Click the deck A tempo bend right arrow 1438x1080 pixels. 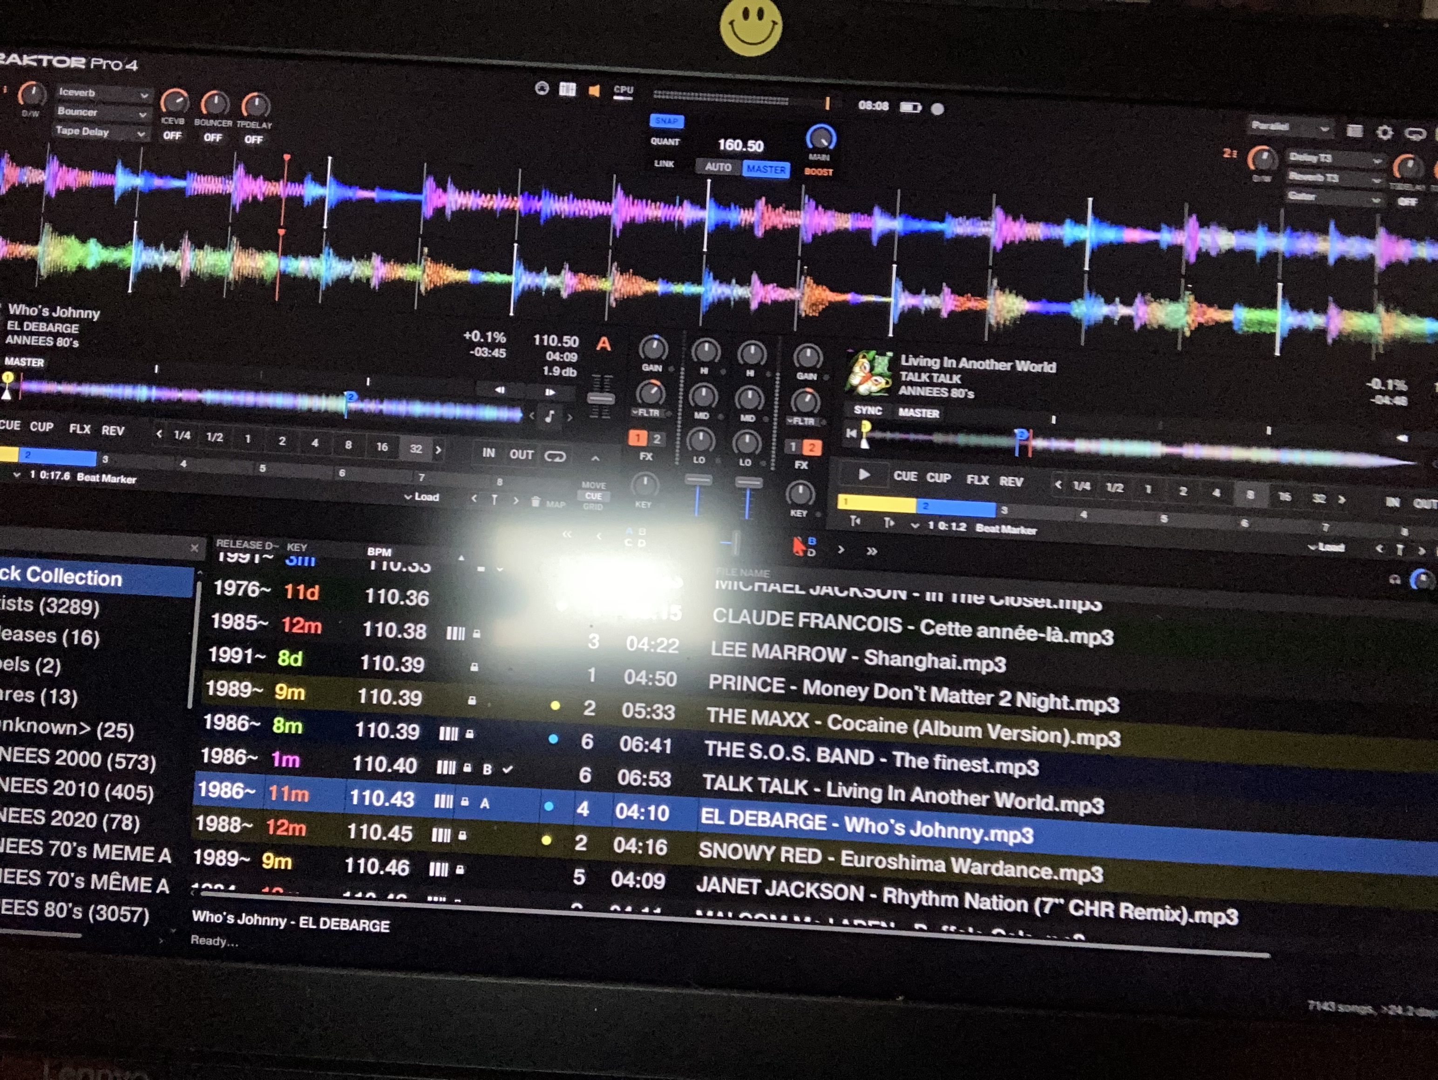[x=550, y=392]
